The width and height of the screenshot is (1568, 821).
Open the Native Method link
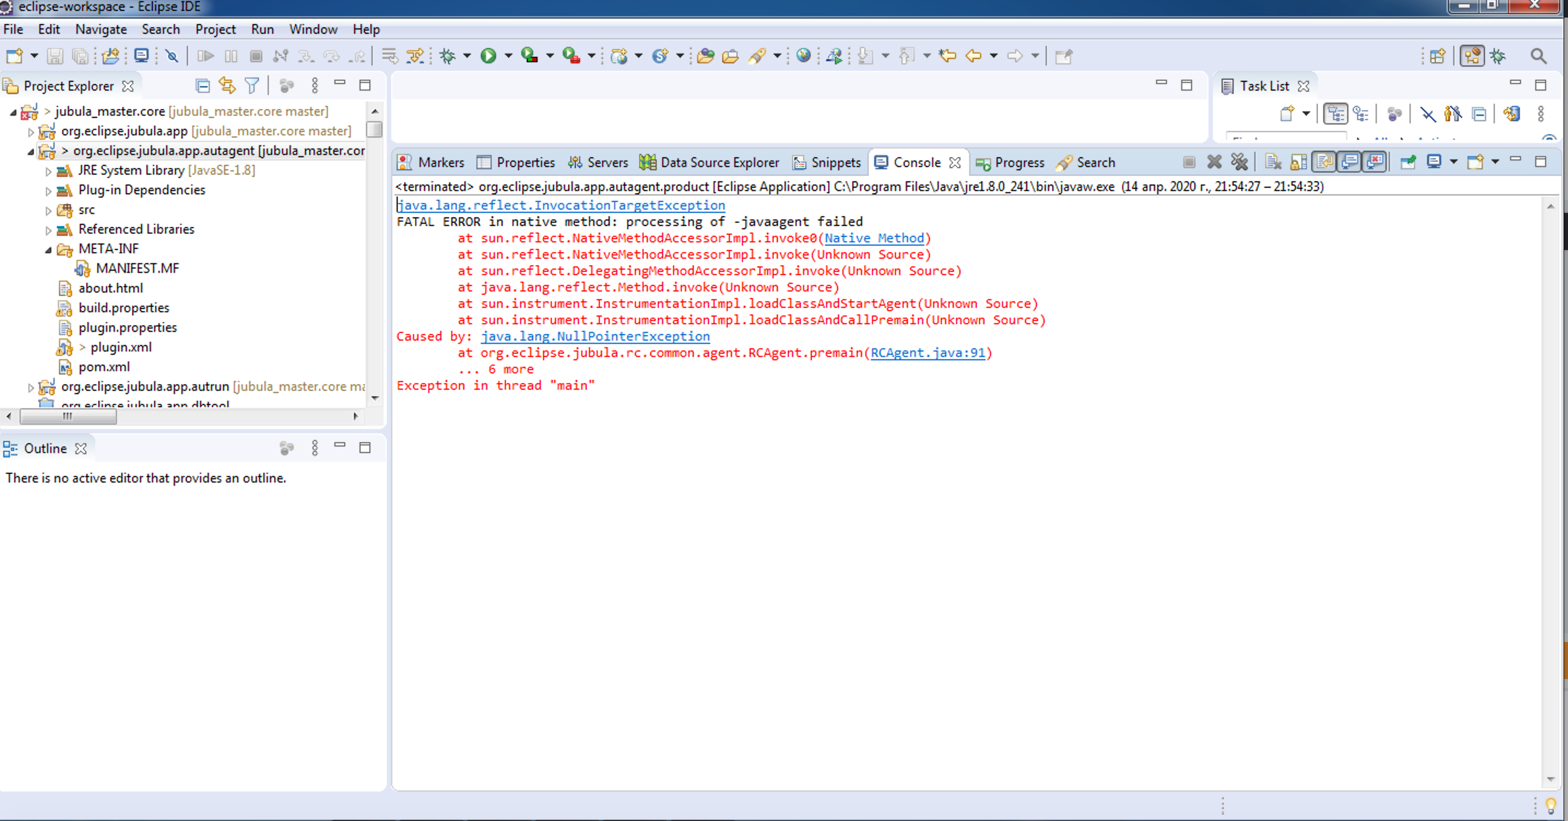(874, 239)
